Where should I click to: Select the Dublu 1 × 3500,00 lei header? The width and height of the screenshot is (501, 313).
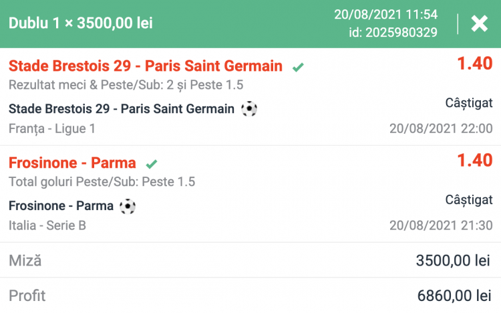pos(80,23)
